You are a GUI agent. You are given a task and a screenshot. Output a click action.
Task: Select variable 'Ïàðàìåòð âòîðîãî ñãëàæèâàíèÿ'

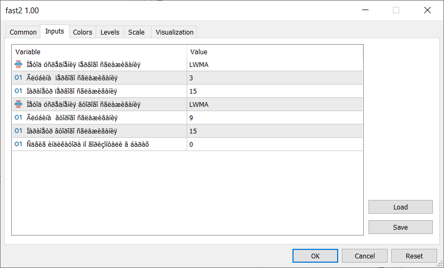(x=72, y=131)
